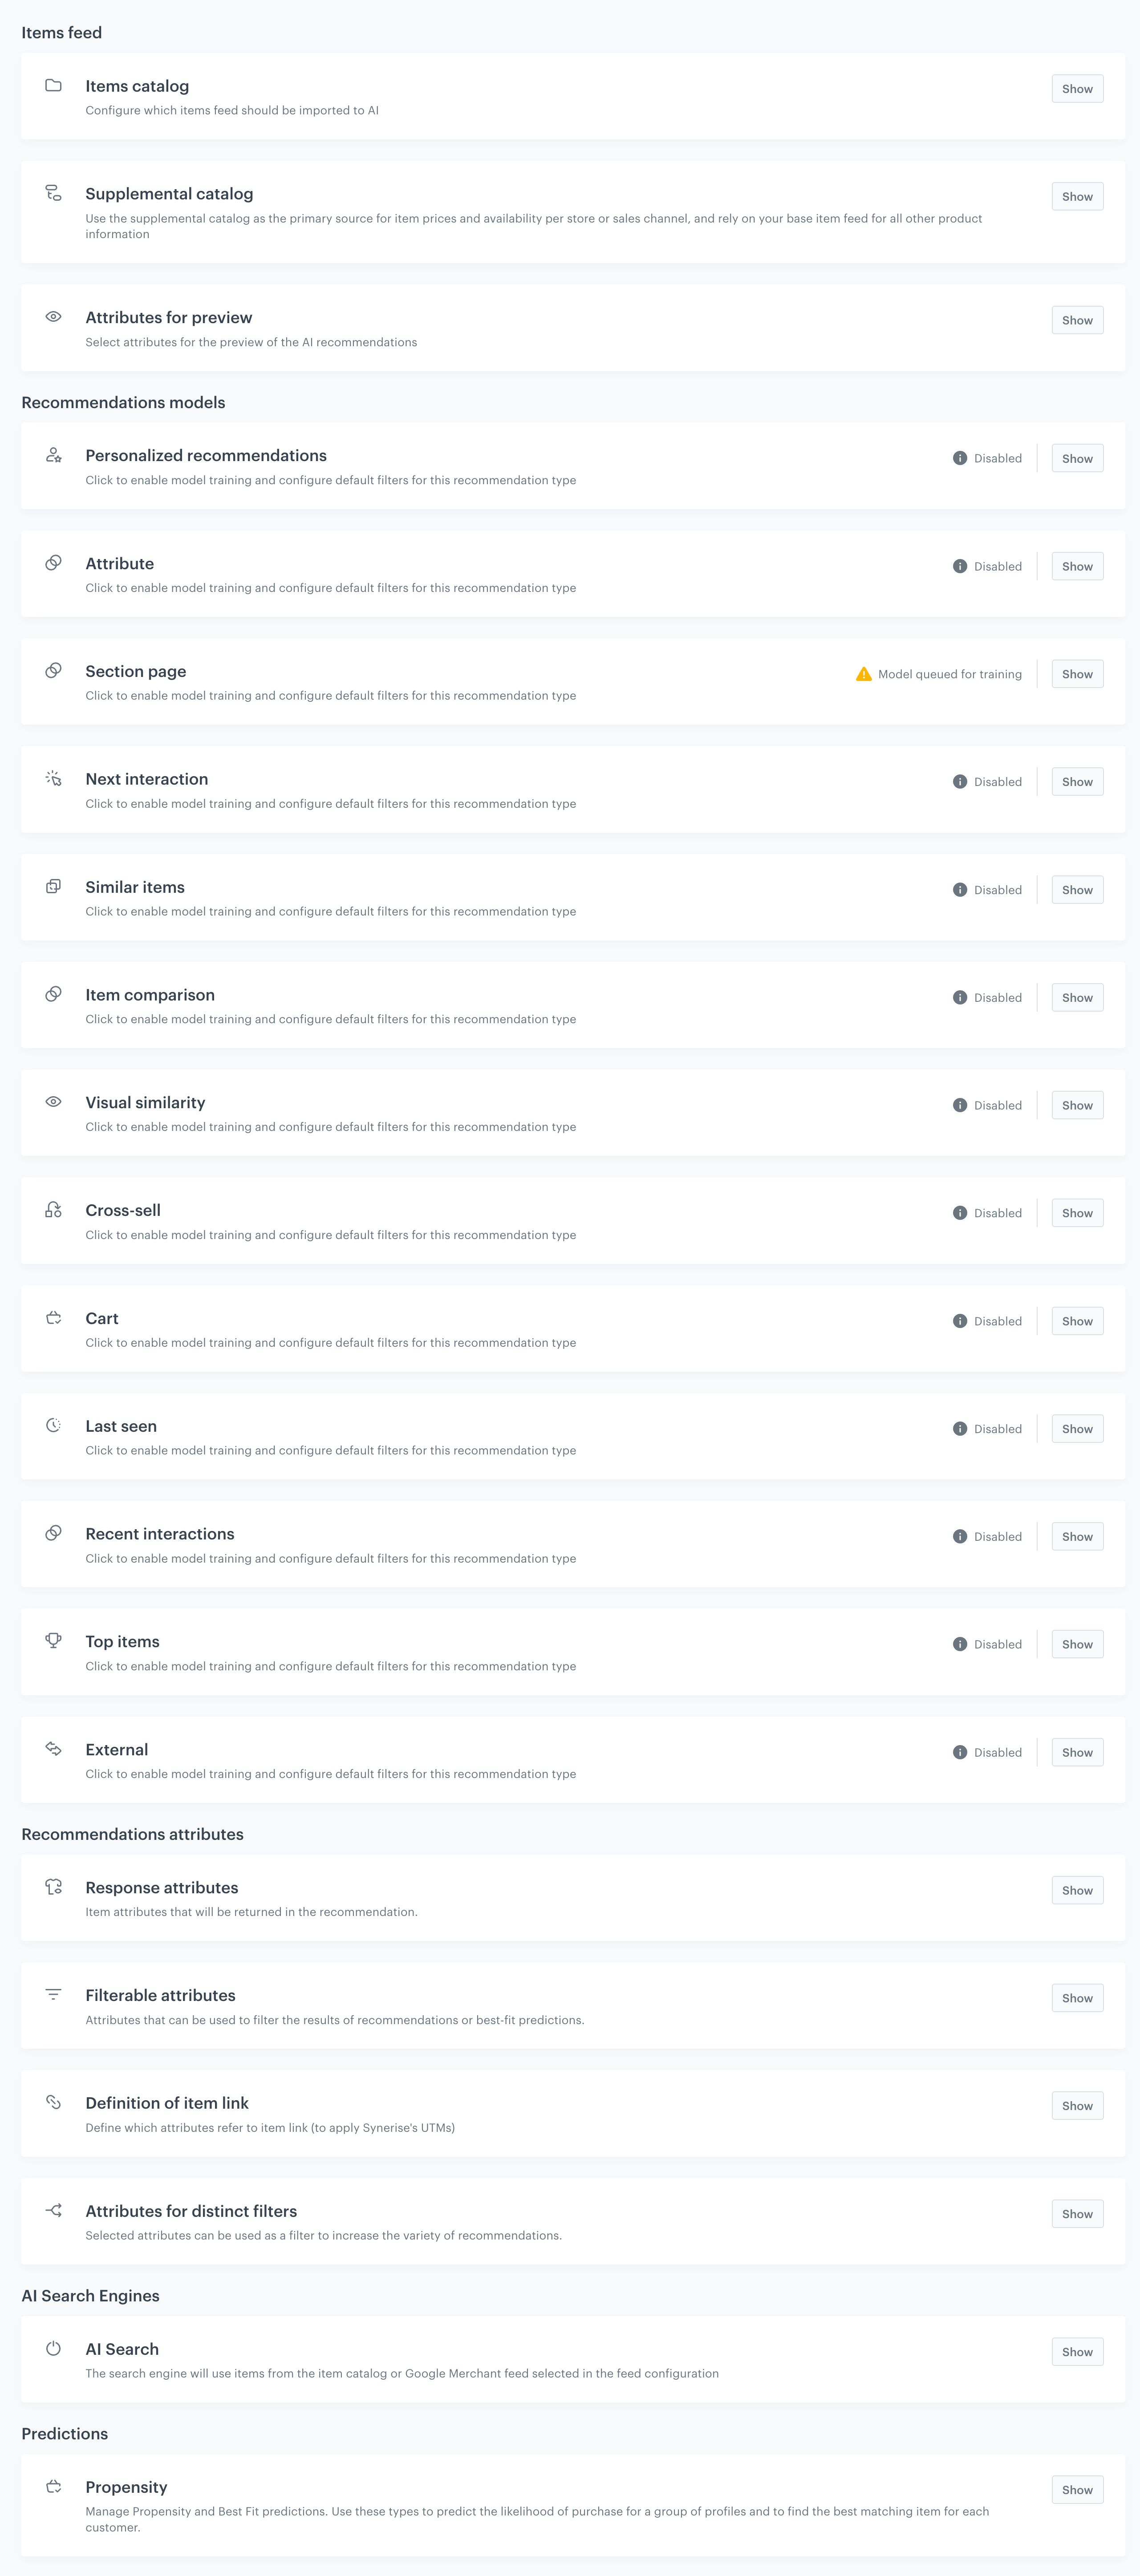Image resolution: width=1140 pixels, height=2576 pixels.
Task: Show the Visual similarity settings
Action: [1077, 1105]
